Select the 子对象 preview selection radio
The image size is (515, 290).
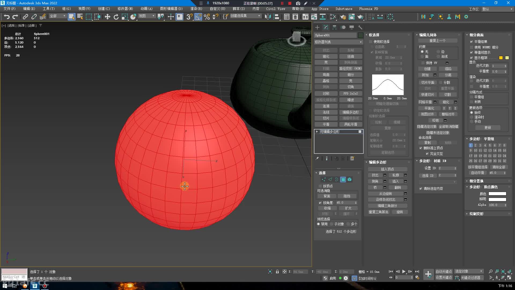tap(332, 224)
